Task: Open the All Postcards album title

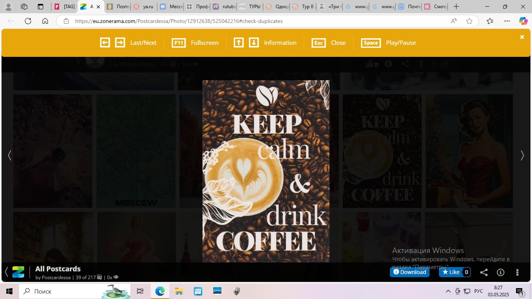Action: pos(58,269)
